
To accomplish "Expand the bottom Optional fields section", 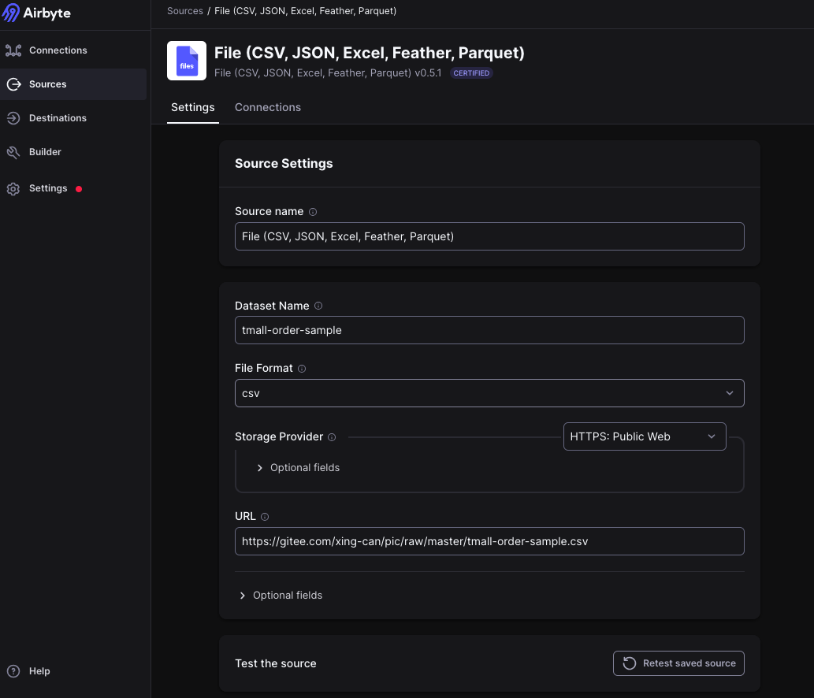I will point(281,596).
